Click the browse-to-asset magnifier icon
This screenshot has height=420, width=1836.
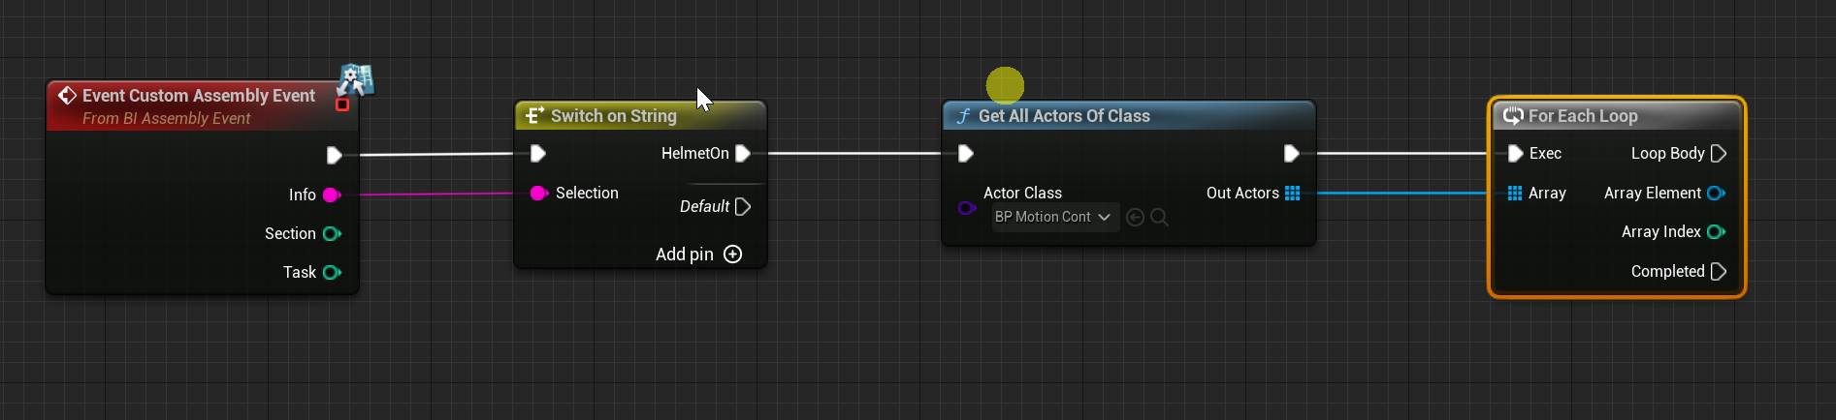pyautogui.click(x=1159, y=217)
